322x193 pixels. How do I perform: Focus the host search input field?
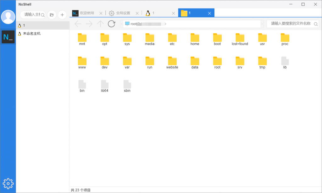point(33,15)
